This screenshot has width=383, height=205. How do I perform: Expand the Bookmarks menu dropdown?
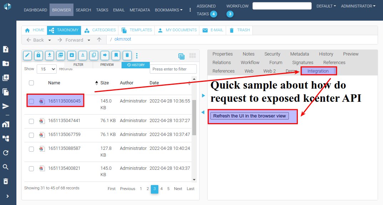(x=169, y=10)
